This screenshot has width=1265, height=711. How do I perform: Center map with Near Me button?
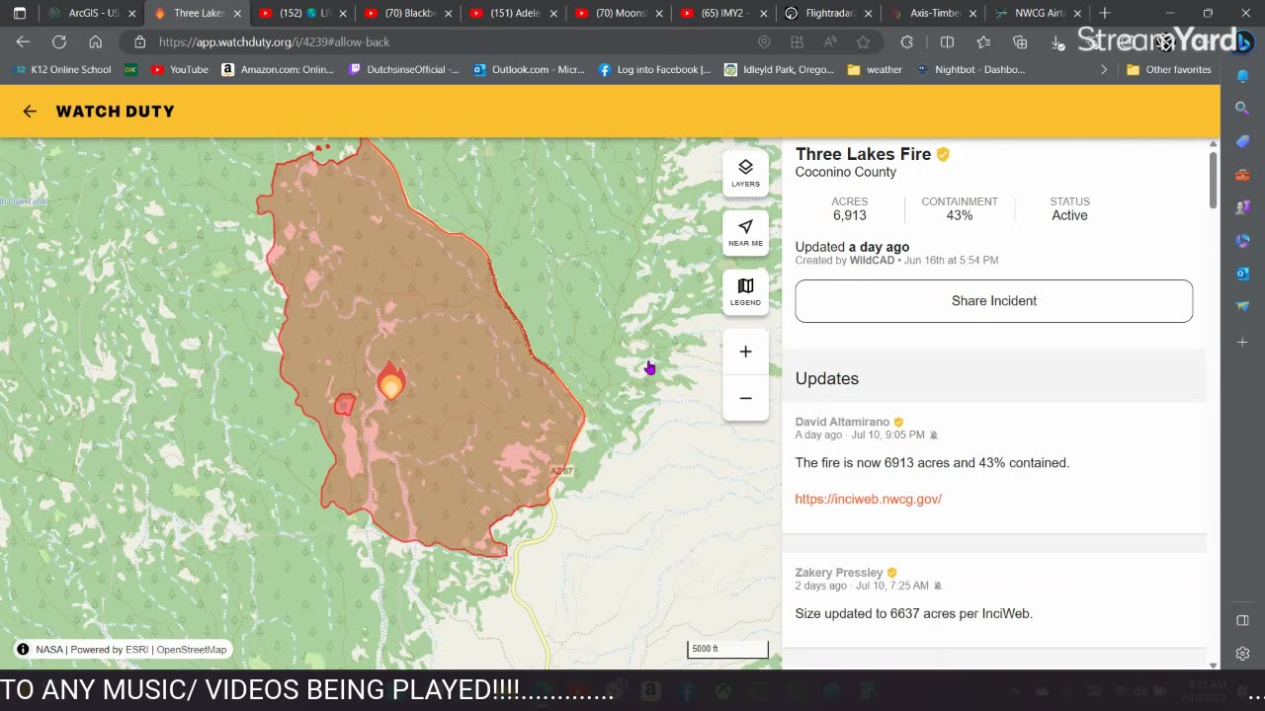click(x=745, y=233)
